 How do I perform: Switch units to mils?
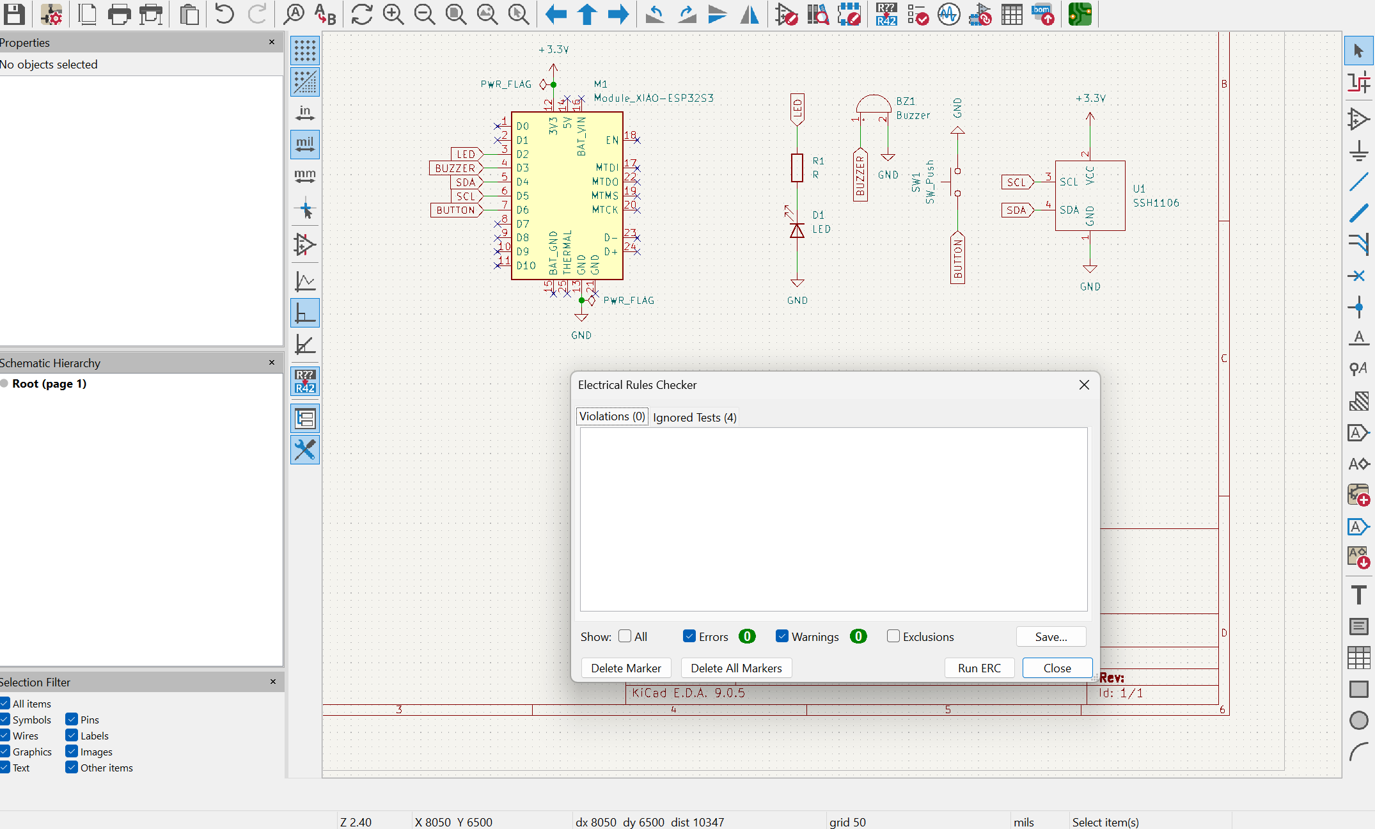[305, 145]
